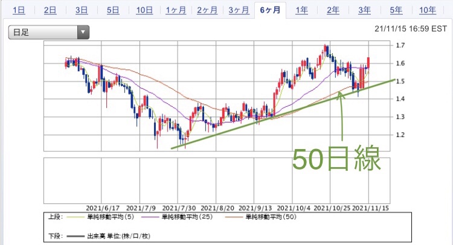Click the 2021/8/20 date label
Viewport: 453px width, 245px height.
[x=217, y=208]
